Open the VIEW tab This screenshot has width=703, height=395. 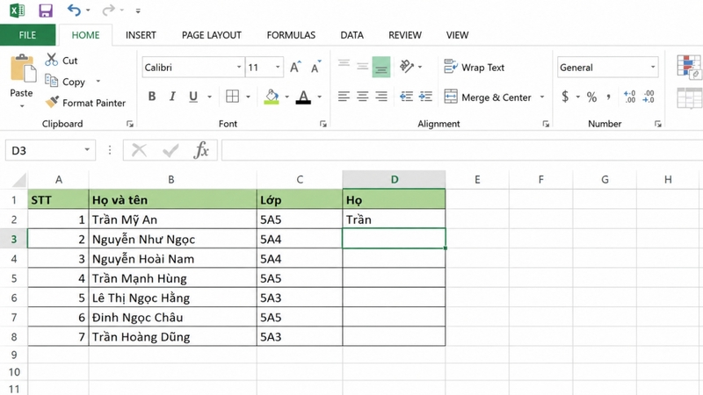(457, 35)
